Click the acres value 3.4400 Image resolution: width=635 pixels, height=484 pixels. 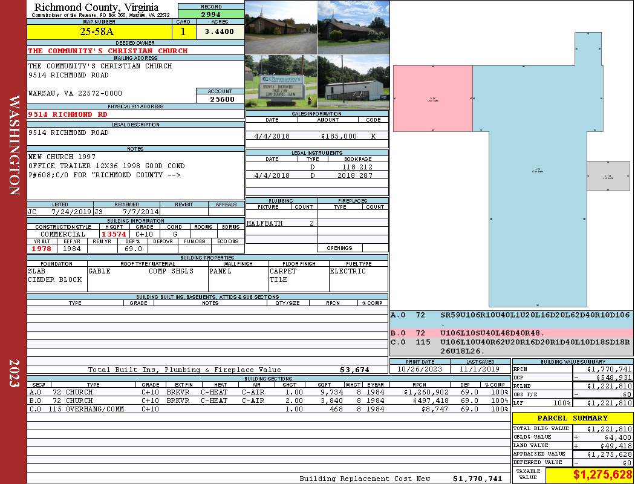coord(219,31)
